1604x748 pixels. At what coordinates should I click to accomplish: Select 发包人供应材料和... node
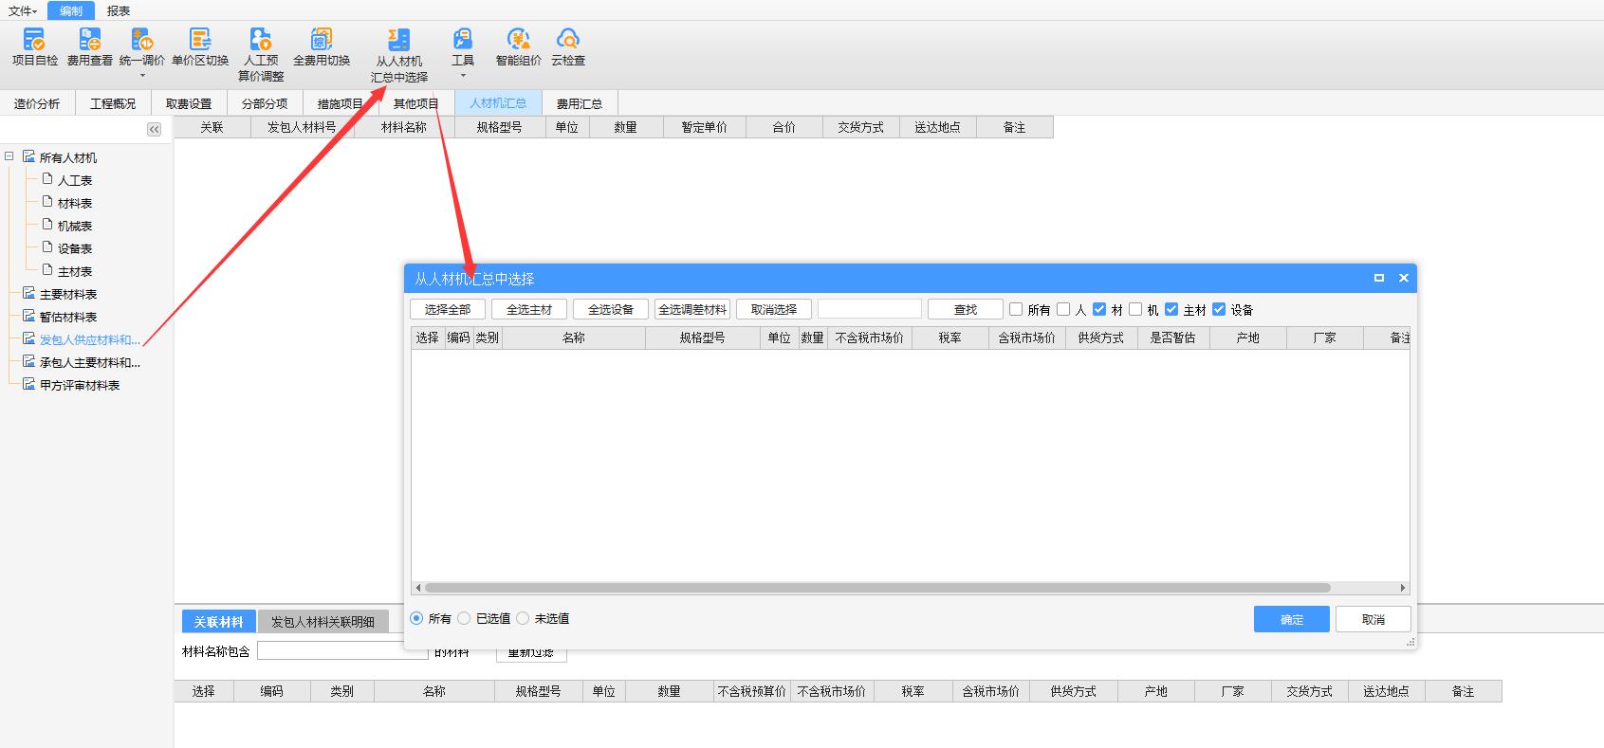pyautogui.click(x=89, y=339)
